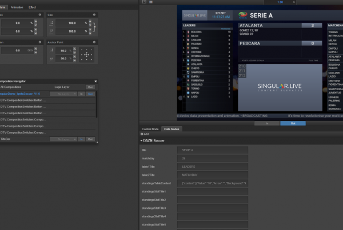Screen dimensions: 343x230
Task: Decrease Anchor Point Y with the down arrow
Action: pos(74,60)
